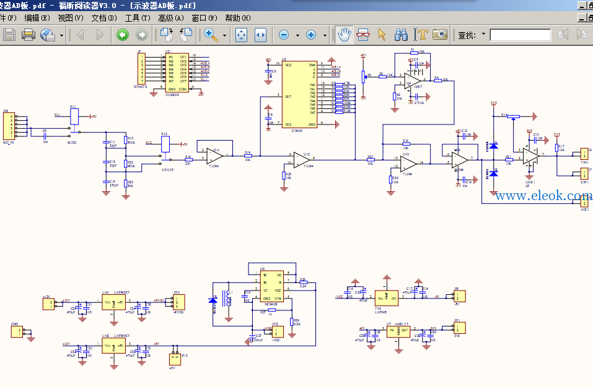
Task: Open the 帮助(H) menu
Action: click(x=238, y=18)
